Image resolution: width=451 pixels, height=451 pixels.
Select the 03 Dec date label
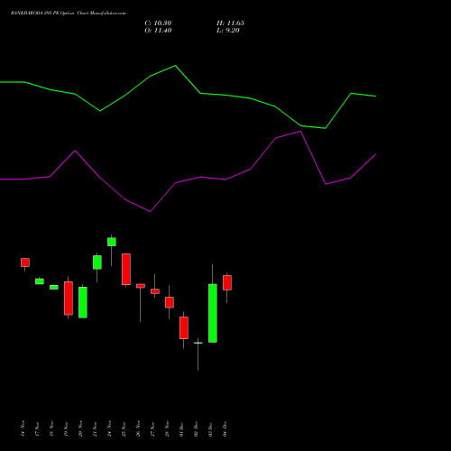[210, 428]
